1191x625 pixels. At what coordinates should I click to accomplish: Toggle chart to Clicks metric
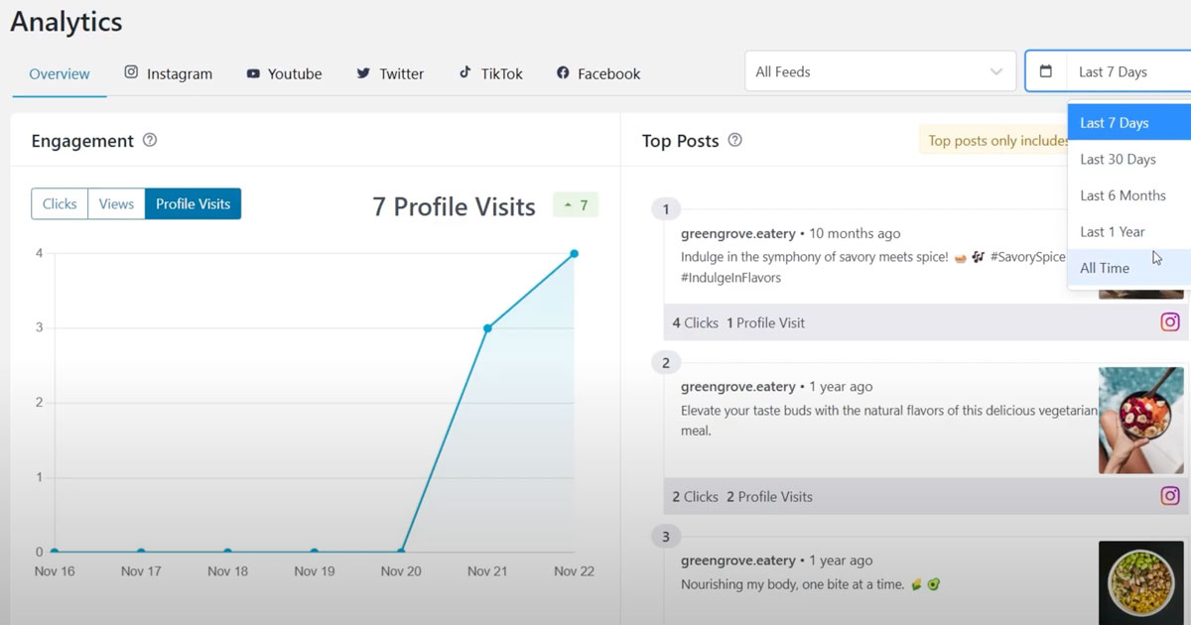click(x=60, y=204)
